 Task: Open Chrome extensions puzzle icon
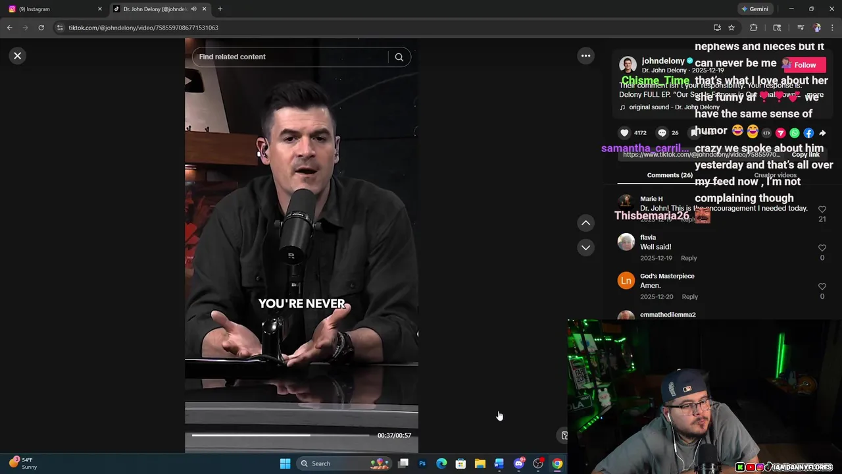[x=754, y=28]
